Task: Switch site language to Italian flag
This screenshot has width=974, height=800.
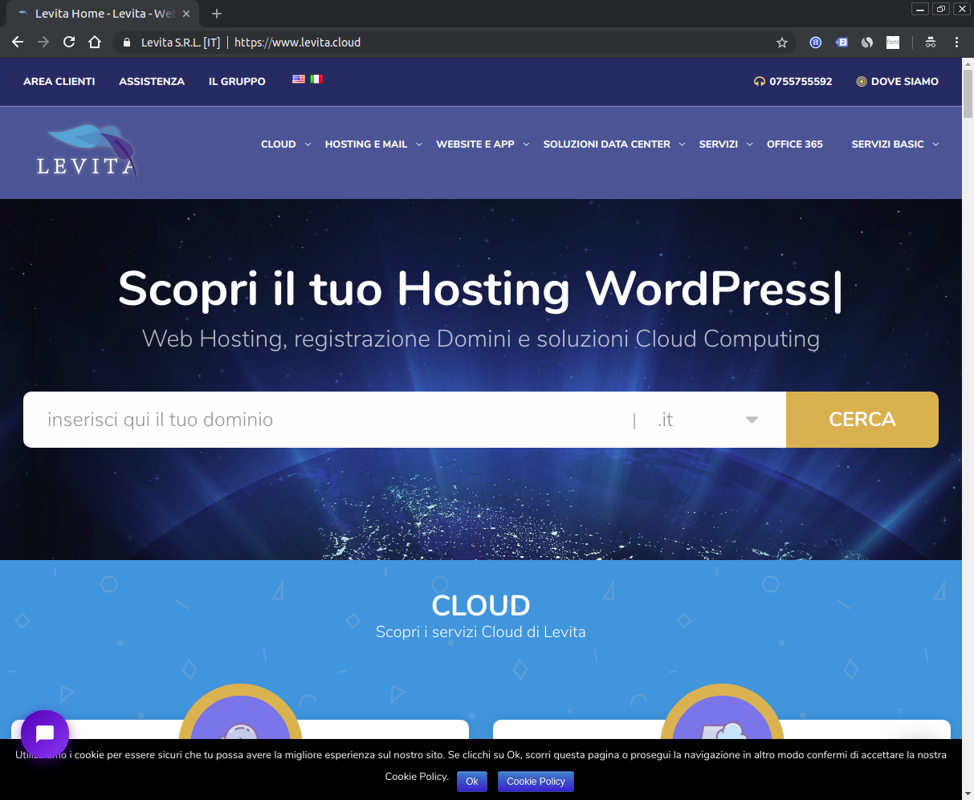Action: 316,79
